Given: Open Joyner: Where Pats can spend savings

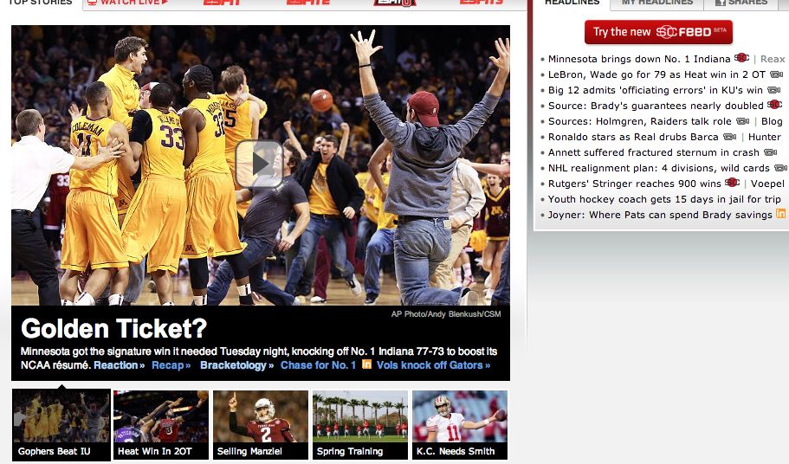Looking at the screenshot, I should (660, 215).
